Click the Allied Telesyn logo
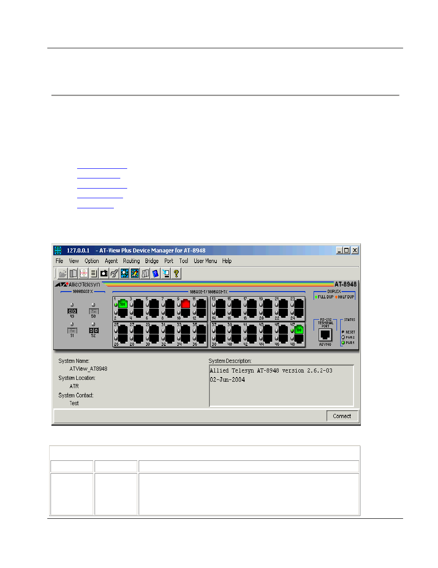The image size is (438, 568). pyautogui.click(x=78, y=284)
